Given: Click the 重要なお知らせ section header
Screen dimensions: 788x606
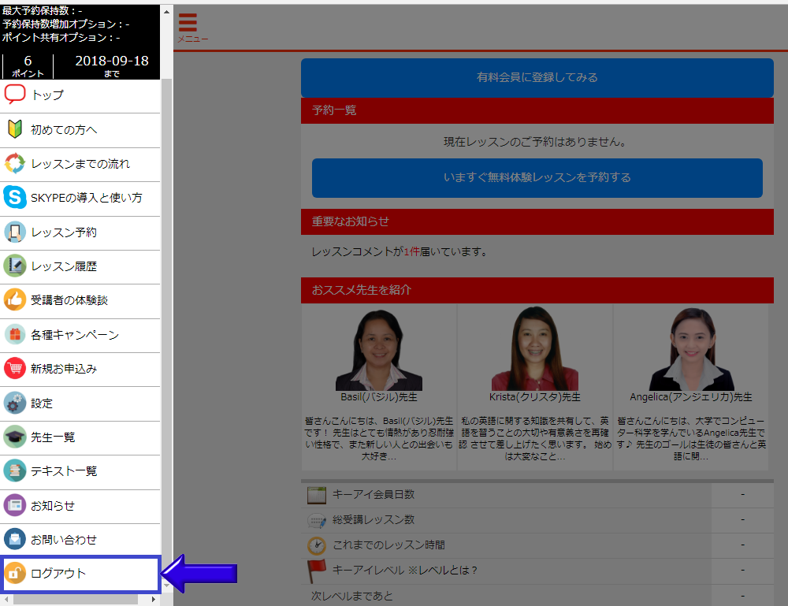Looking at the screenshot, I should [x=537, y=221].
